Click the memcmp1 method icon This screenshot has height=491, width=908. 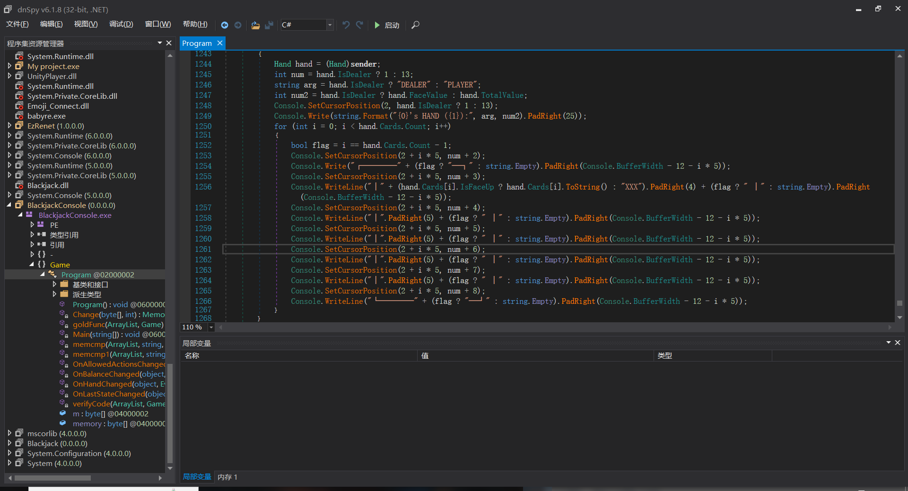[x=63, y=354]
